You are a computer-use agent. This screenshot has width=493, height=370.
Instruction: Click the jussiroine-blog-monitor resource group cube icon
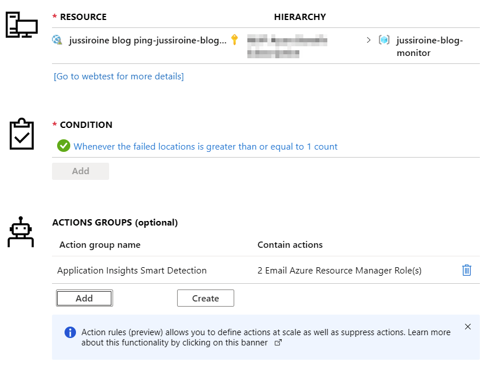384,40
